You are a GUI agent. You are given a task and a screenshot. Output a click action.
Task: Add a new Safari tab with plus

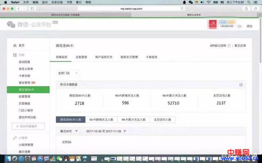(260, 15)
